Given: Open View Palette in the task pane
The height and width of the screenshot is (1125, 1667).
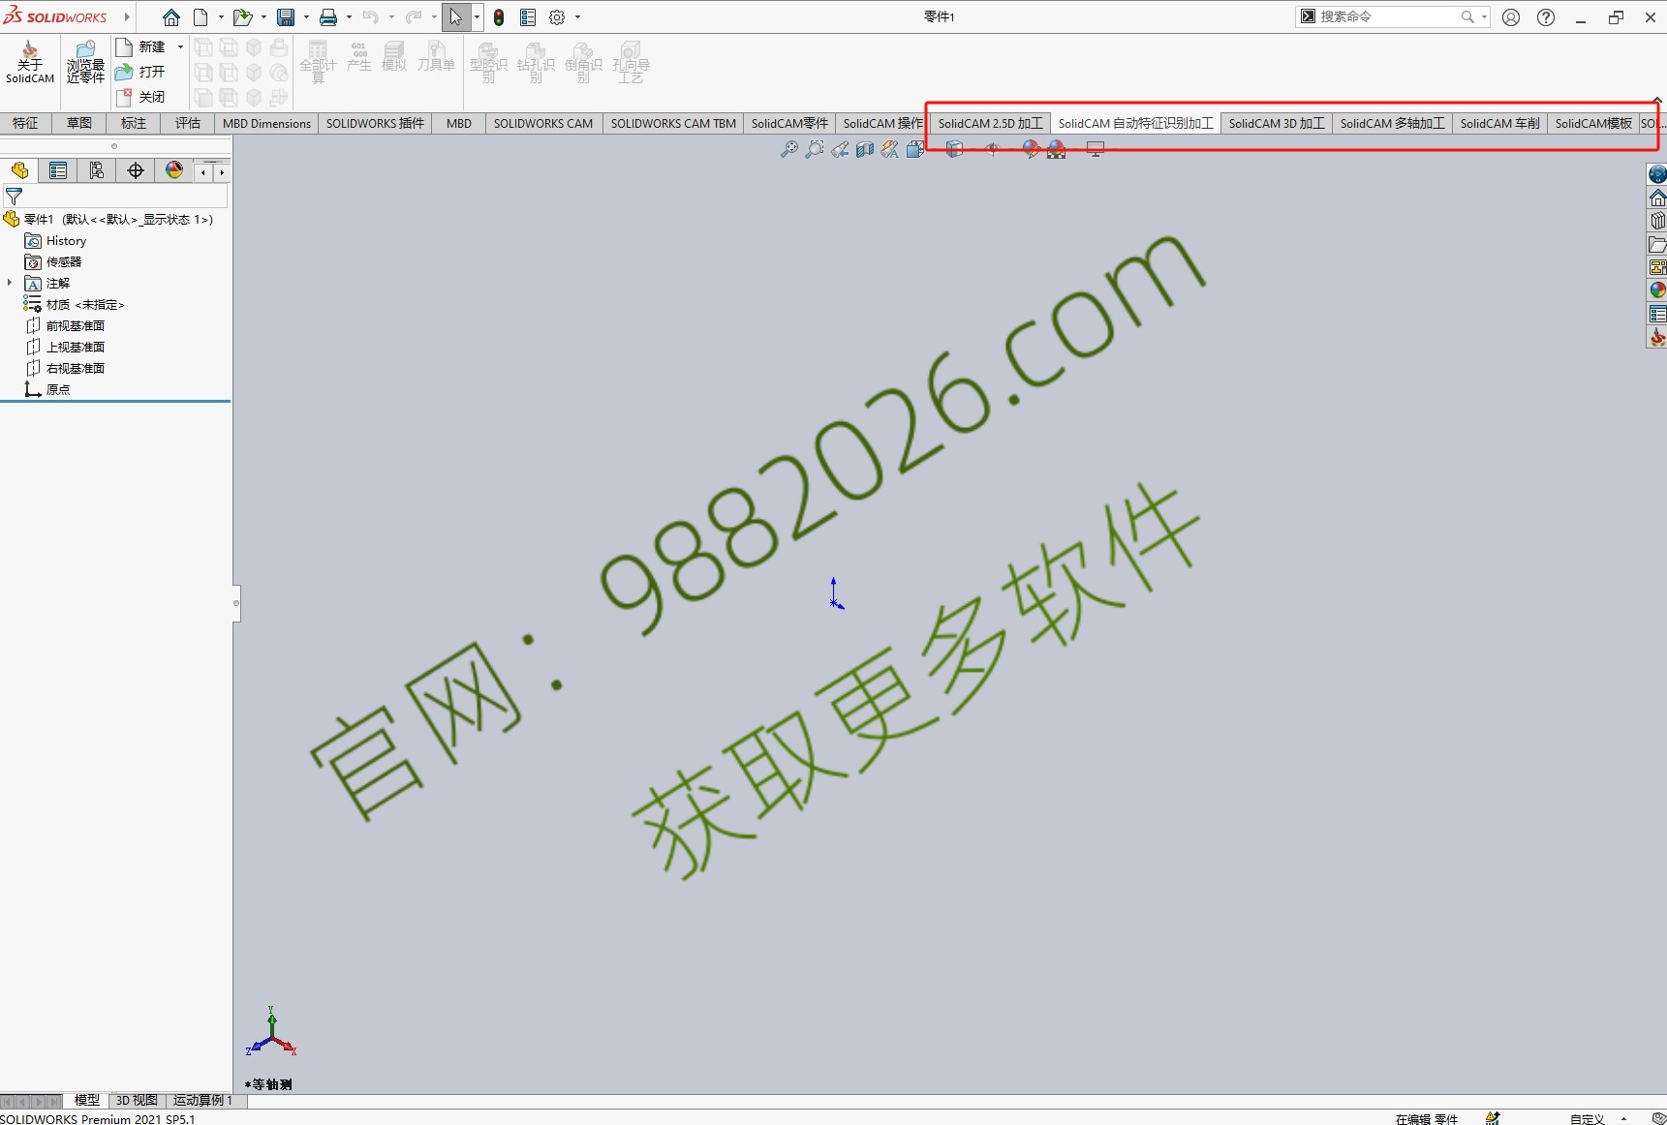Looking at the screenshot, I should (x=1657, y=267).
